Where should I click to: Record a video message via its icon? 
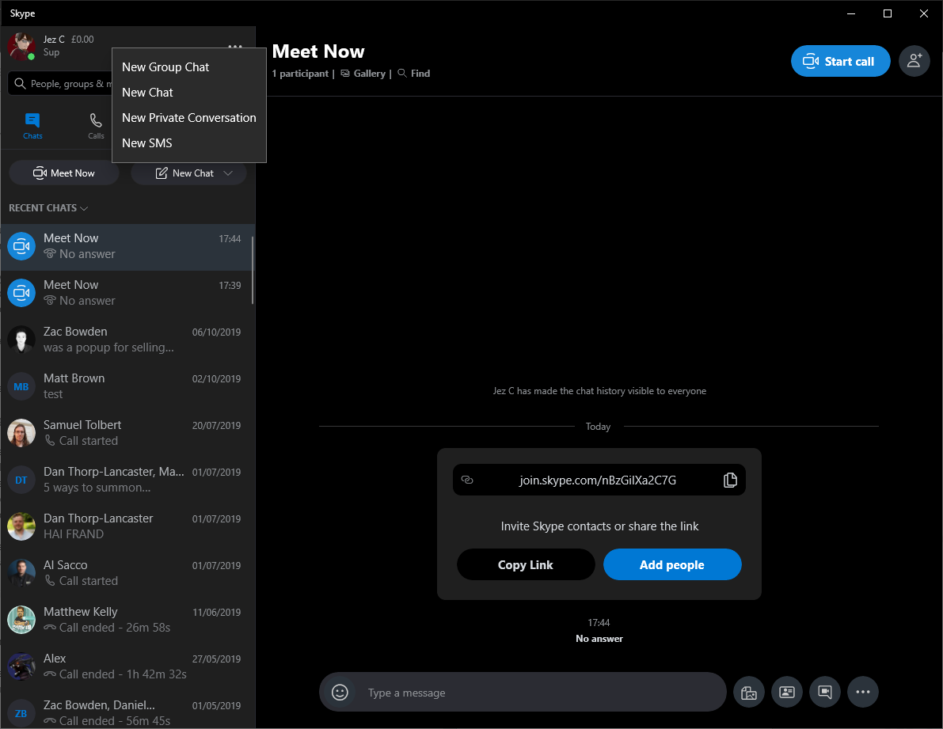coord(825,692)
